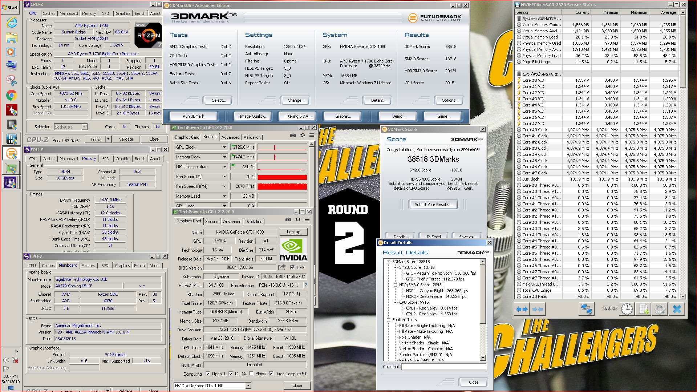Collapse the CPU Score tree node
The width and height of the screenshot is (697, 392).
coord(395,302)
